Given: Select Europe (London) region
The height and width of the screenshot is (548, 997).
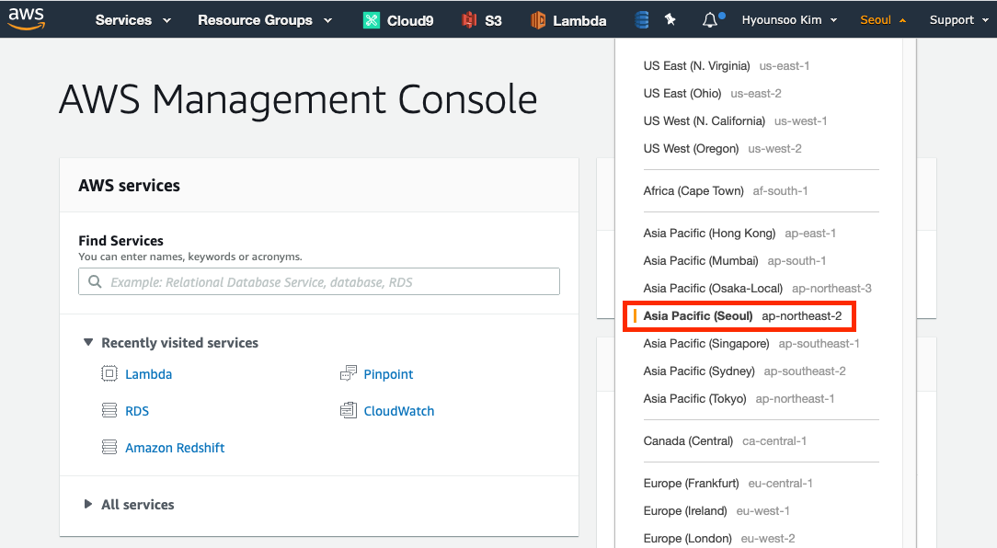Looking at the screenshot, I should pos(719,539).
